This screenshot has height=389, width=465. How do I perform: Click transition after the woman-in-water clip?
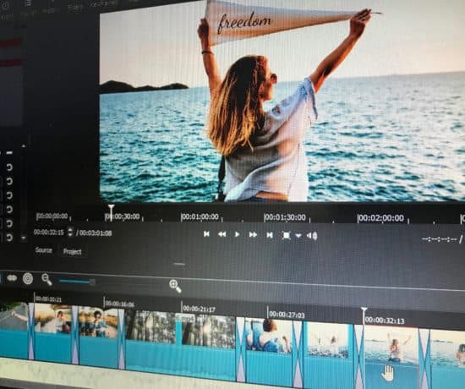point(424,359)
